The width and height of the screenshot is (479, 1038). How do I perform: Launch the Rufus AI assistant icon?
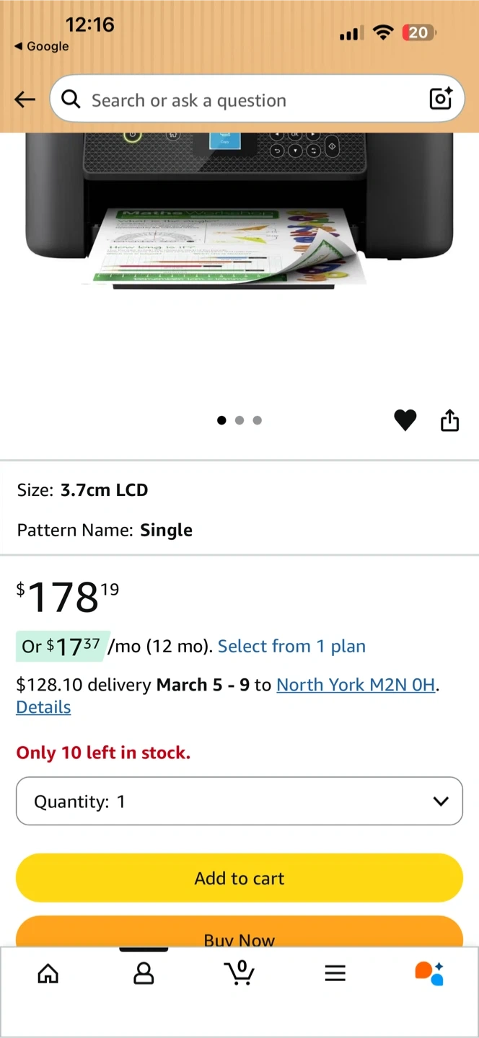(x=429, y=973)
